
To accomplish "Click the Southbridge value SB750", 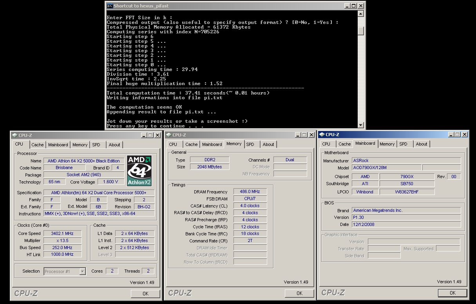I will 407,184.
